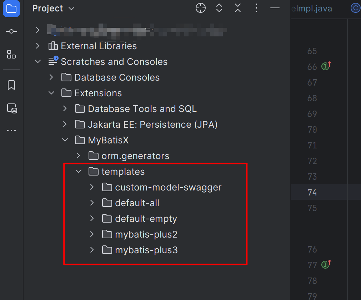The width and height of the screenshot is (361, 300).
Task: Open Project panel options (vertical dots)
Action: [256, 8]
